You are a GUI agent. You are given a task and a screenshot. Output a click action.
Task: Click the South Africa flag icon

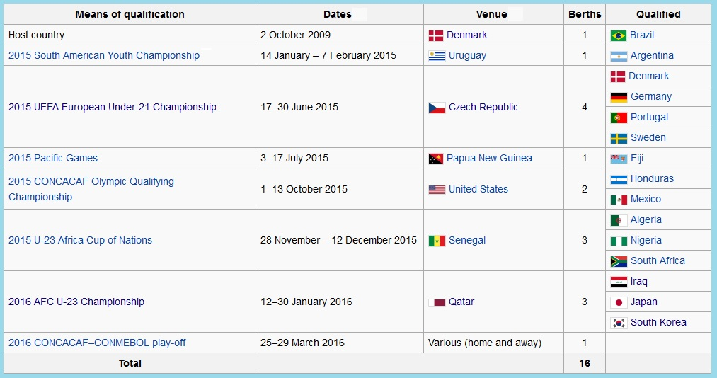coord(619,261)
